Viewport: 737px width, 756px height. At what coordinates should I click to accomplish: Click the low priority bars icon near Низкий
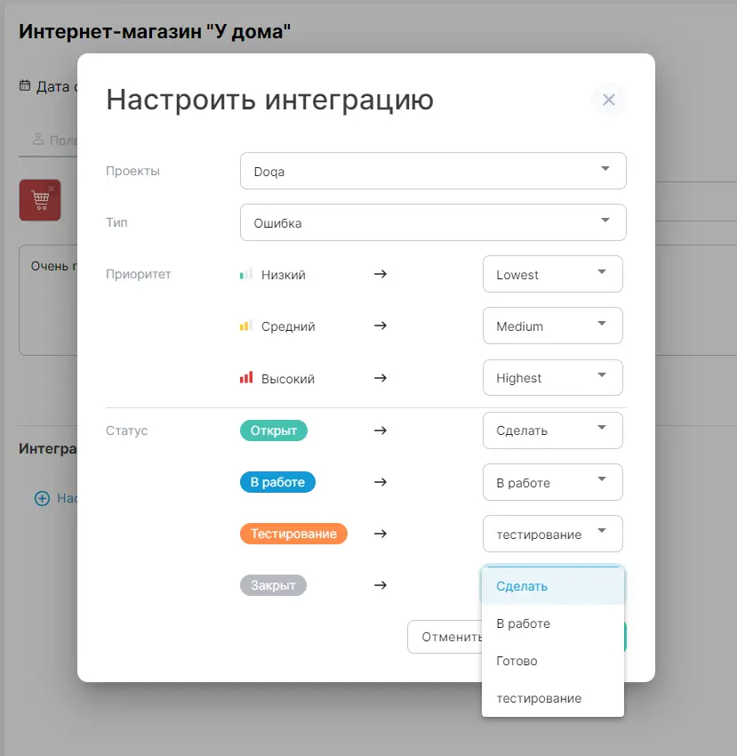click(x=246, y=274)
